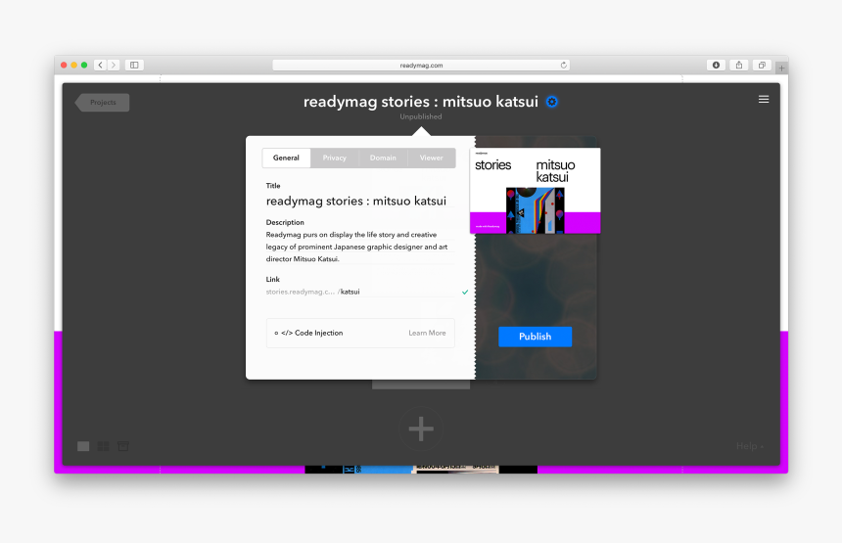Click the Safari share icon
The image size is (842, 543).
[x=739, y=65]
